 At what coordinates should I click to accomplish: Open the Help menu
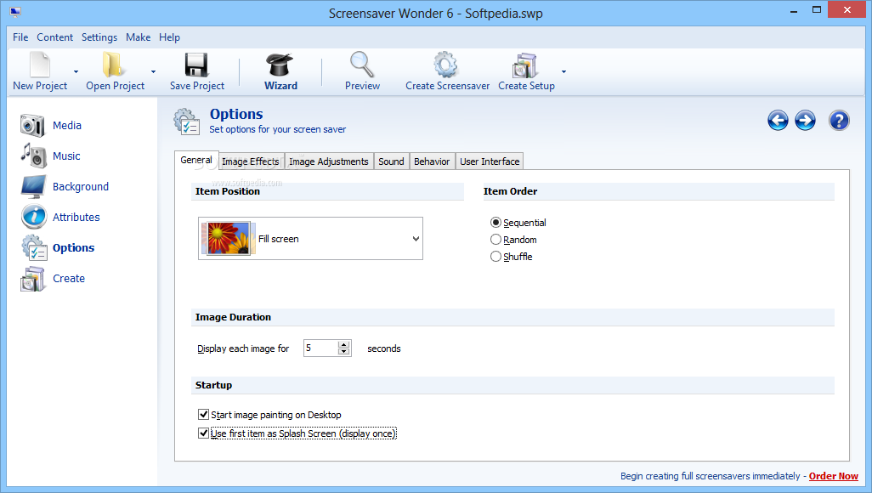169,37
